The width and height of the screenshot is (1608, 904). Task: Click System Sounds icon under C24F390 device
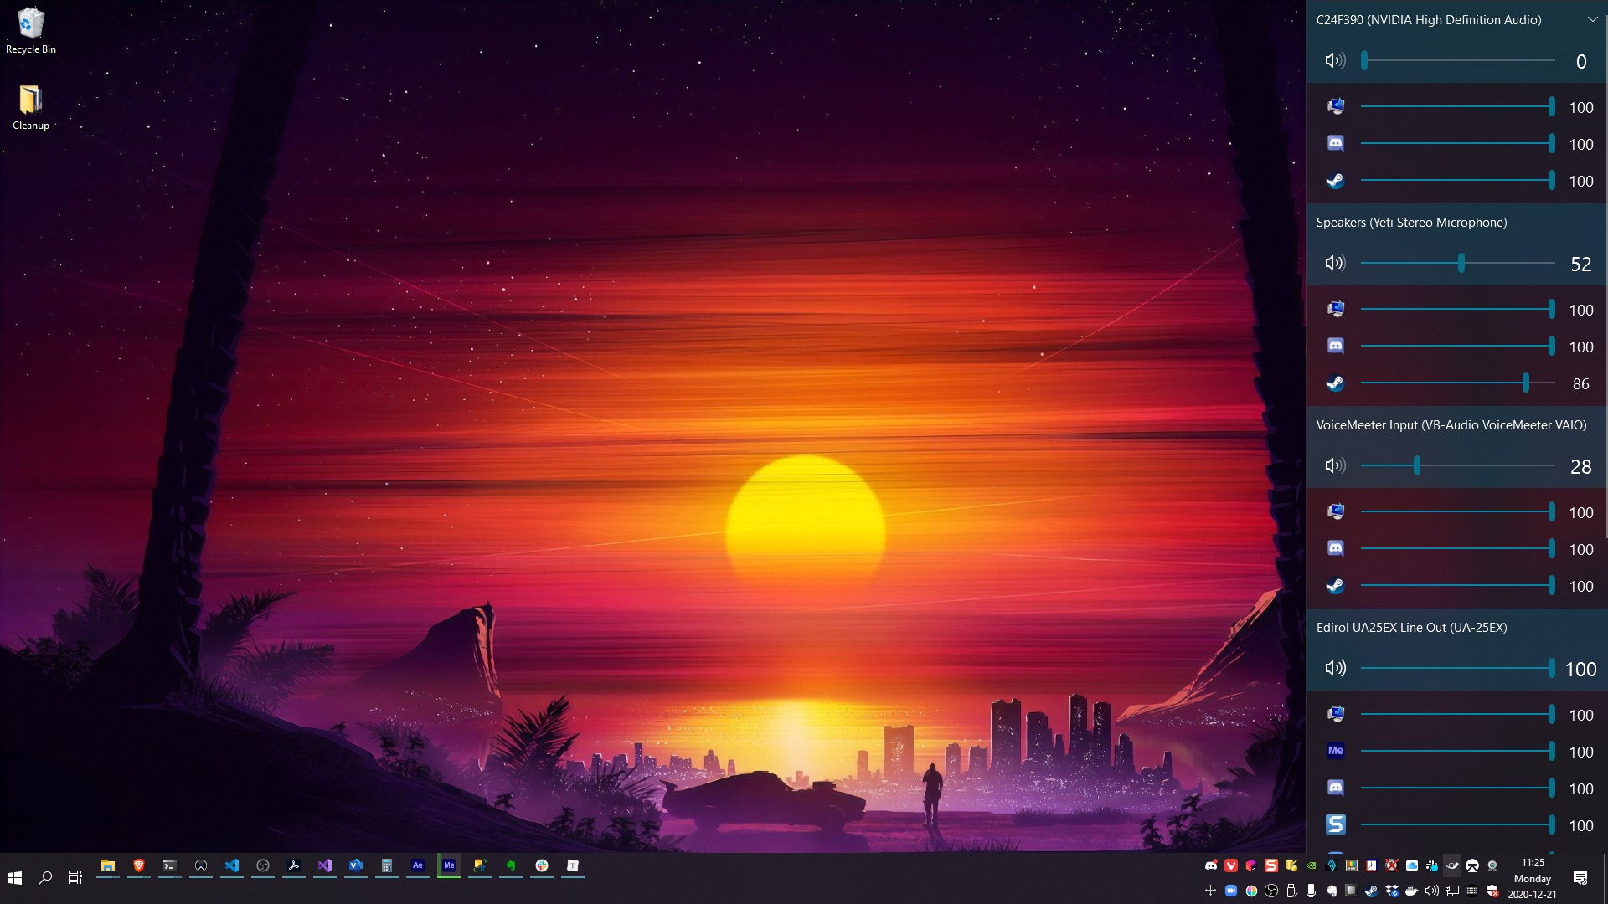pos(1335,106)
